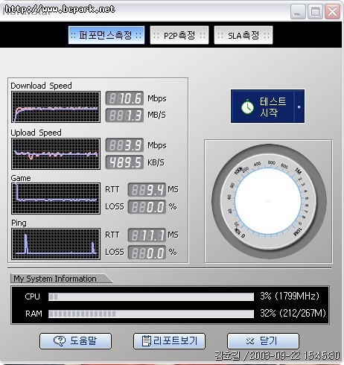Click the stopwatch icon on test button

247,107
